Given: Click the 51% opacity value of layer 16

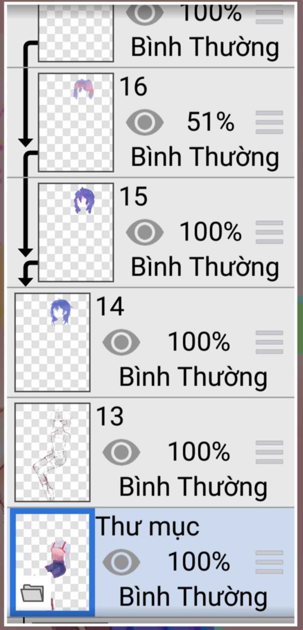Looking at the screenshot, I should pyautogui.click(x=211, y=122).
